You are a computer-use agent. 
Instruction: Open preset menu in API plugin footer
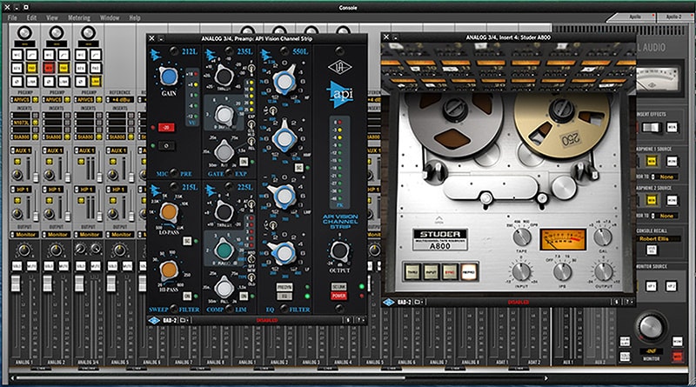184,320
